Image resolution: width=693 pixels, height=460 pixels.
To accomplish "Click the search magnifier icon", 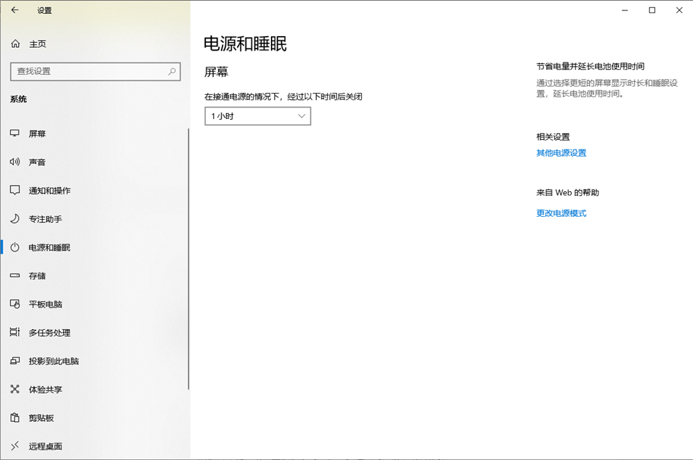I will 170,71.
